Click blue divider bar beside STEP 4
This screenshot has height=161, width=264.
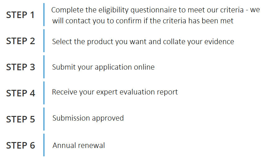tap(44, 93)
